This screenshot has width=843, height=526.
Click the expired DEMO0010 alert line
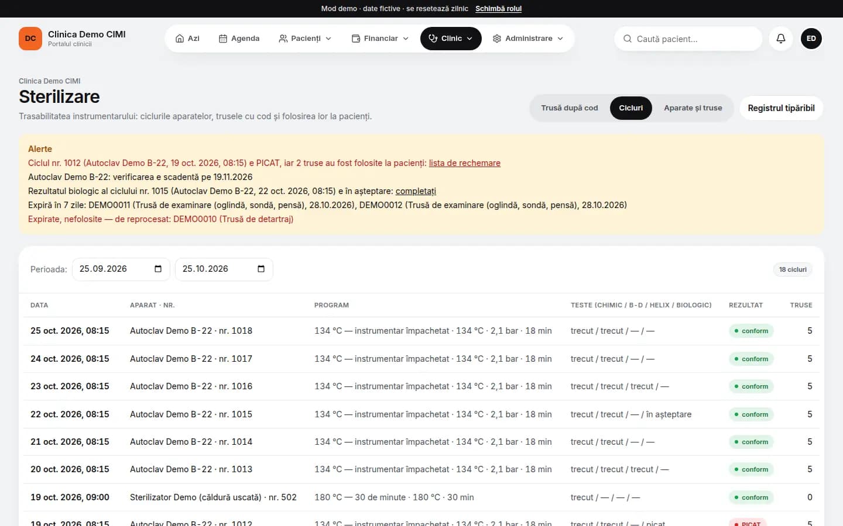[161, 219]
